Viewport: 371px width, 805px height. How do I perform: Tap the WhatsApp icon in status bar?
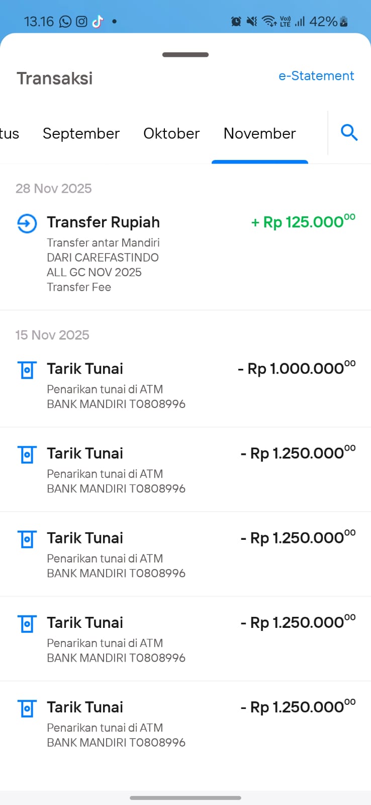(65, 22)
